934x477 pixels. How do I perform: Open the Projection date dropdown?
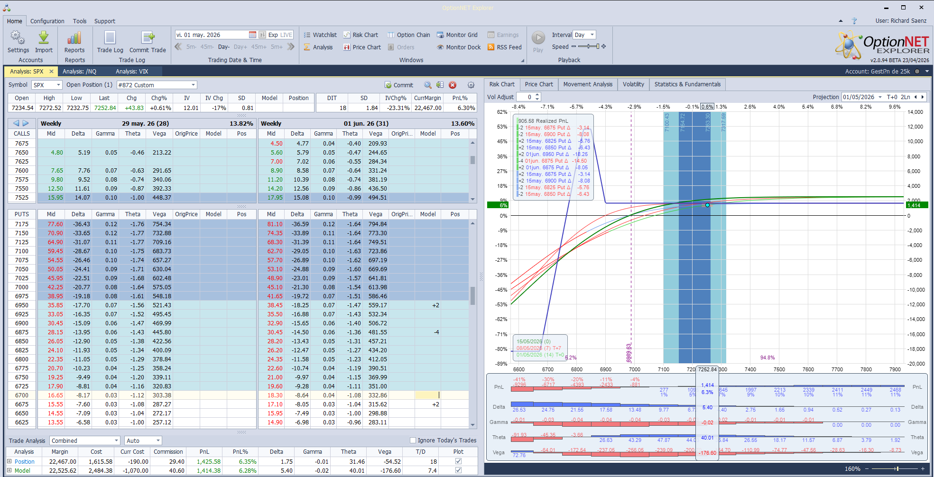click(880, 97)
